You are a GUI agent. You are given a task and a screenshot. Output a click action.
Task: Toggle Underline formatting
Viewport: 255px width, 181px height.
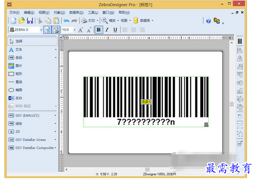[x=115, y=30]
